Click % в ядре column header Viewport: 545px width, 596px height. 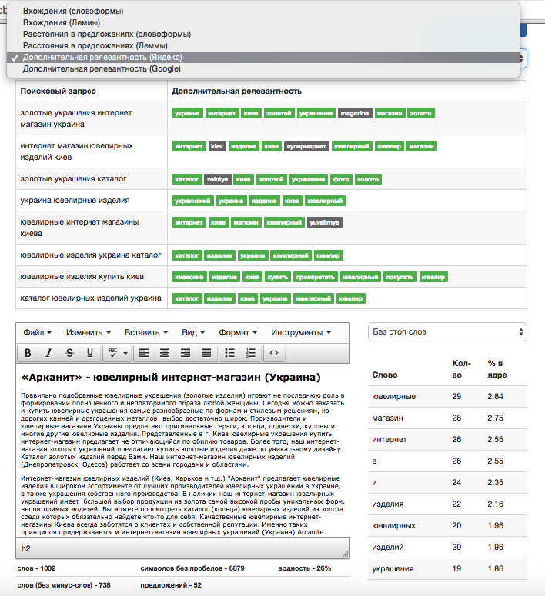coord(497,368)
